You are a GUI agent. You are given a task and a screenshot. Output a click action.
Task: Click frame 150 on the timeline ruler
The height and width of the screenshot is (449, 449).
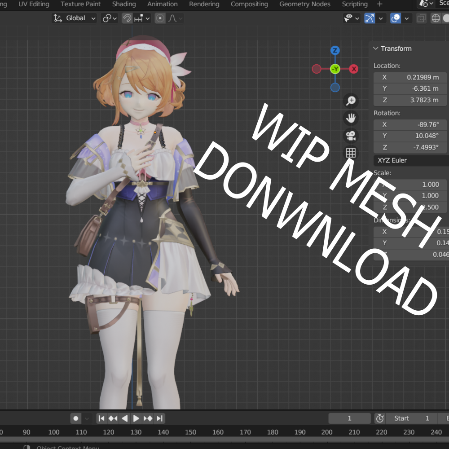(190, 432)
